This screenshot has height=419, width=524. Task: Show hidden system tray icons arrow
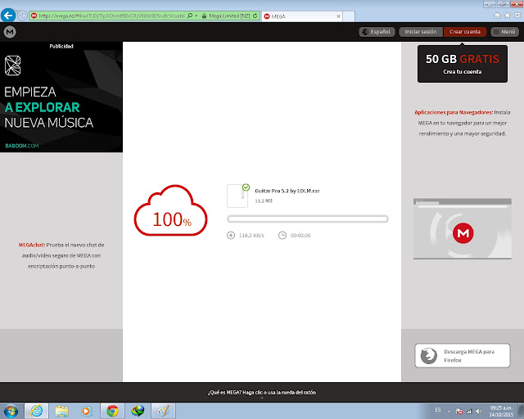coord(449,412)
